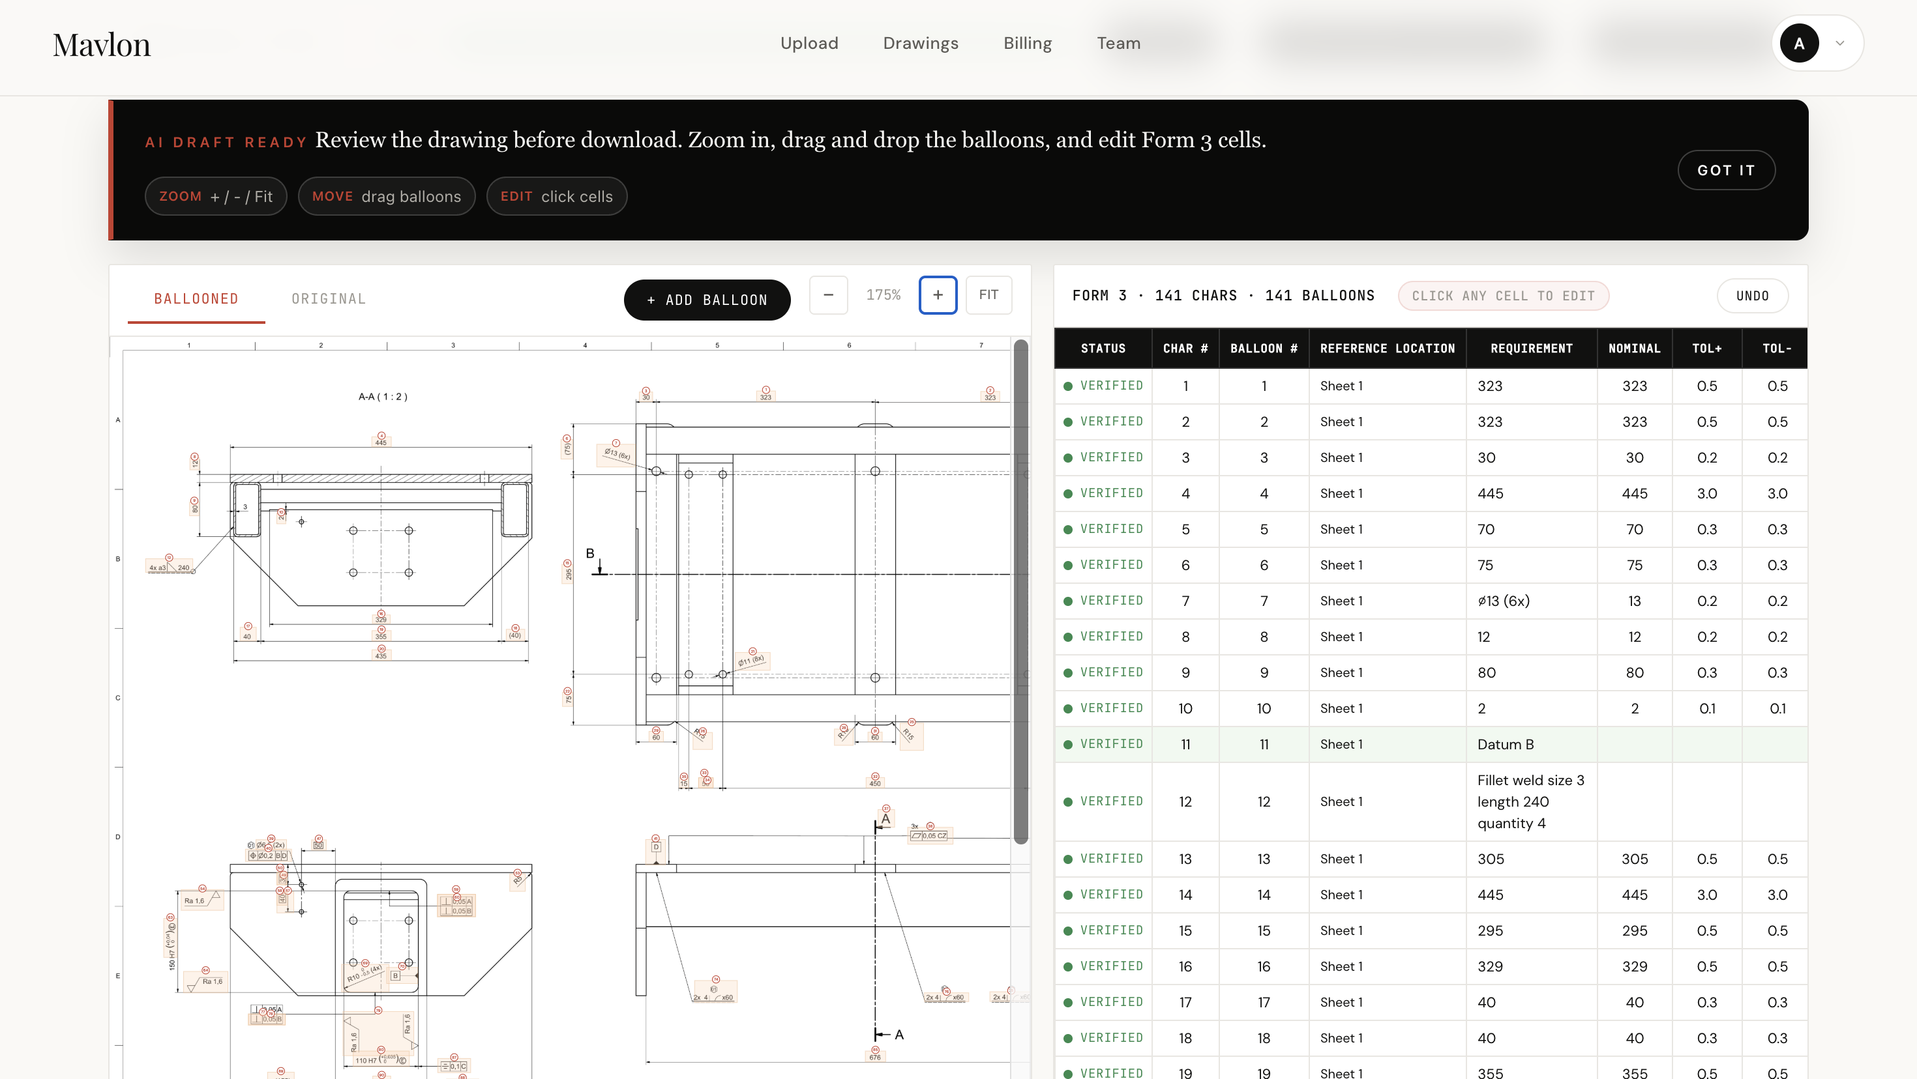Image resolution: width=1917 pixels, height=1079 pixels.
Task: Switch to the BALLOONED tab
Action: (x=196, y=299)
